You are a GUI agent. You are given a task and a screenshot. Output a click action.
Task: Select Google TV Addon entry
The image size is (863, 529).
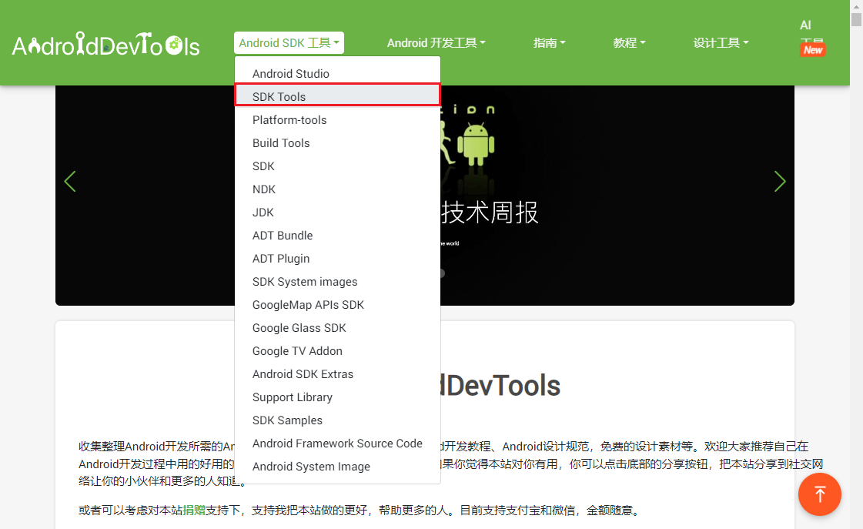tap(337, 351)
